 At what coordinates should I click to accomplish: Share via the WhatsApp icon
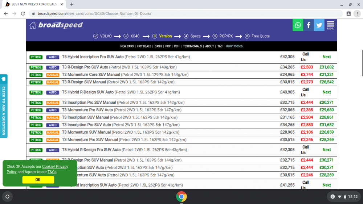click(x=298, y=25)
